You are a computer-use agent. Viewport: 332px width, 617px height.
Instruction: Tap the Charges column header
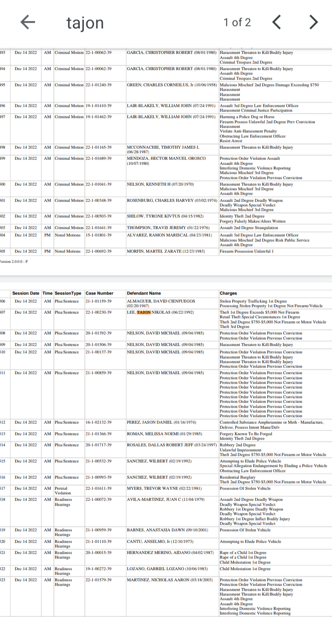[x=228, y=293]
